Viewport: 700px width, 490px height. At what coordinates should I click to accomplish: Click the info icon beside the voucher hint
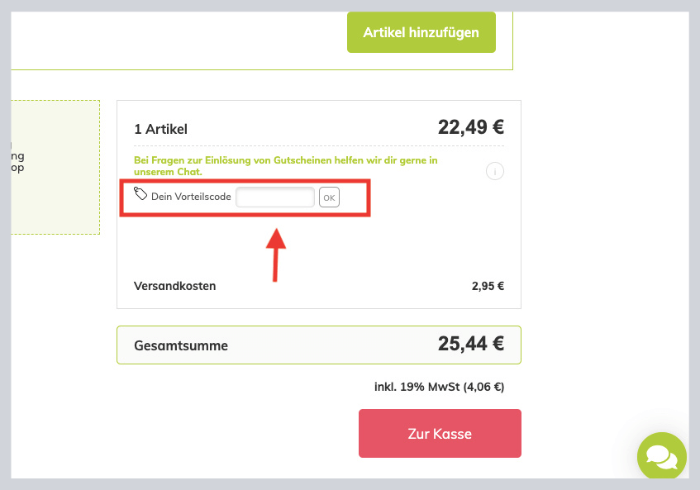[x=494, y=171]
